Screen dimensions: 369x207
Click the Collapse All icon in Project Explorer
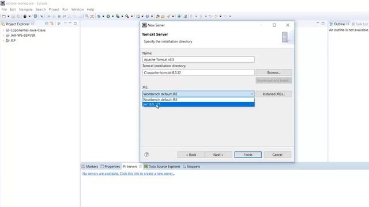[47, 24]
